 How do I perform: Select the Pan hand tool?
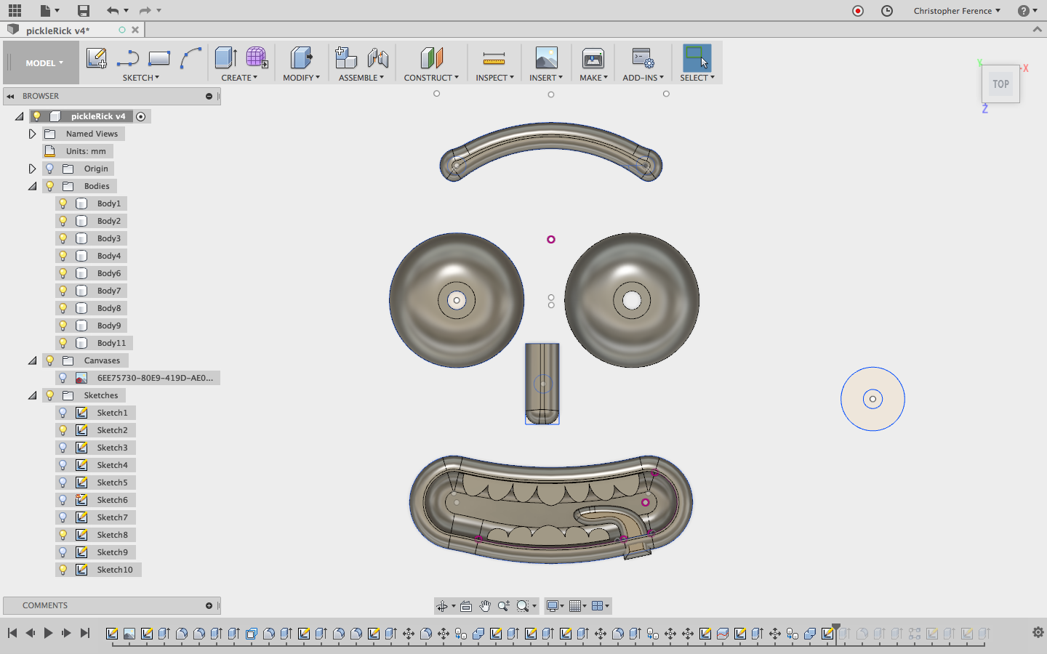(485, 606)
